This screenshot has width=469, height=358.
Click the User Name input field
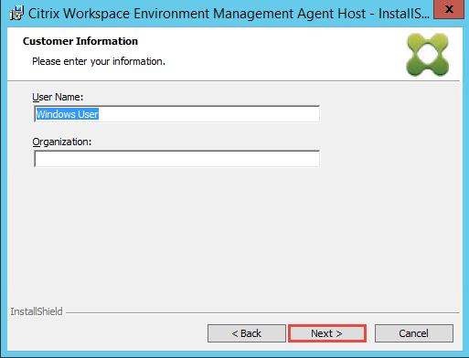(177, 114)
